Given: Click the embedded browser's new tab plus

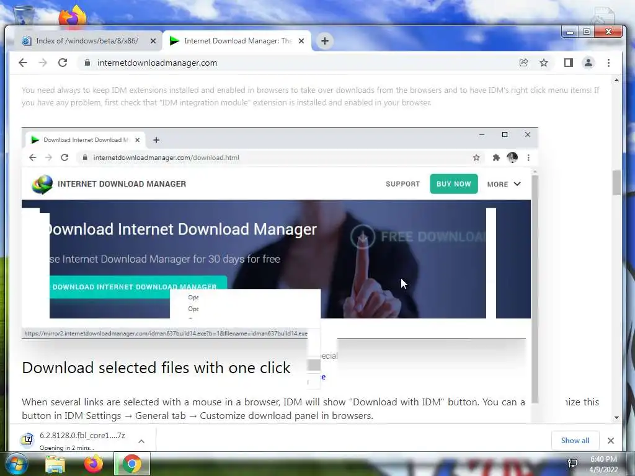Looking at the screenshot, I should (x=156, y=140).
